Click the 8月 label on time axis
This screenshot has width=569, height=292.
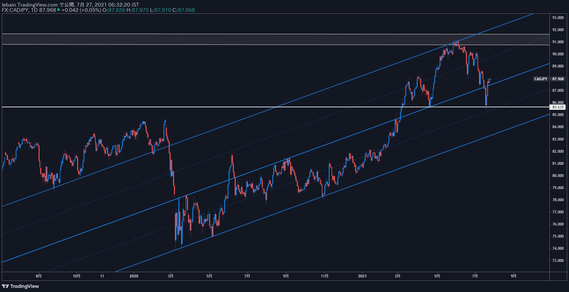point(39,276)
